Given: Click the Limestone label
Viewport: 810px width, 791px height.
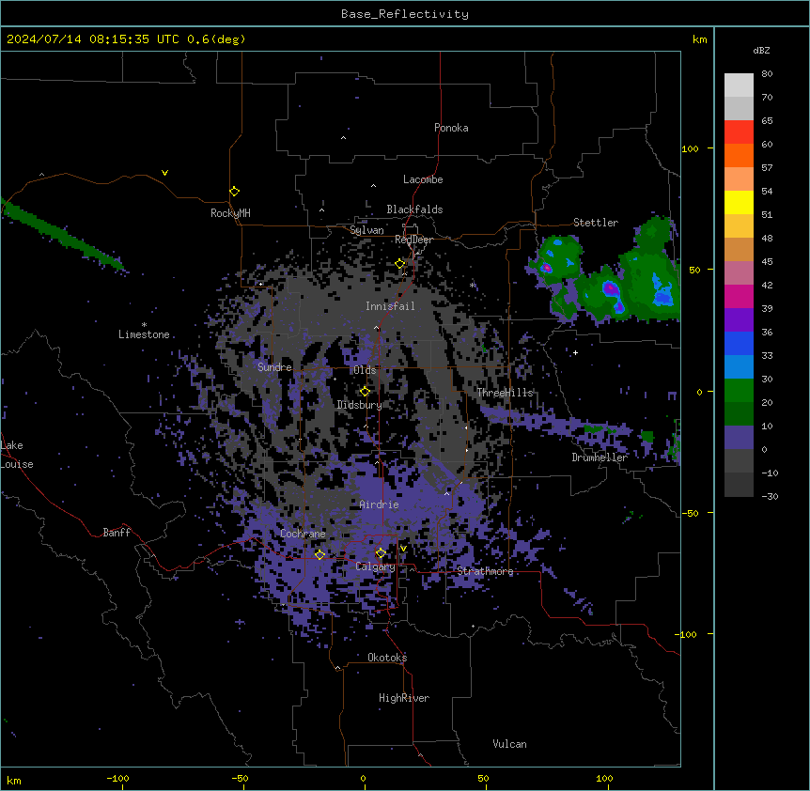Looking at the screenshot, I should point(144,334).
